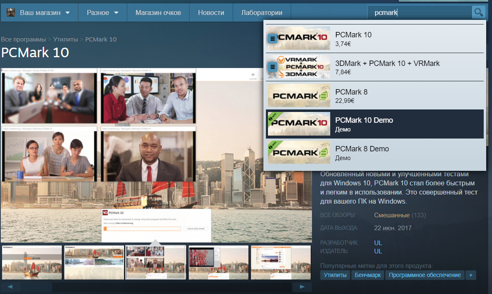Select the PCMark 8 Demo suggestion
Image resolution: width=492 pixels, height=294 pixels.
pos(375,153)
